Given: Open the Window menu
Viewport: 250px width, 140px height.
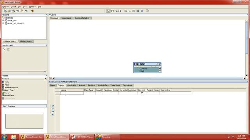Looking at the screenshot, I should (x=32, y=7).
